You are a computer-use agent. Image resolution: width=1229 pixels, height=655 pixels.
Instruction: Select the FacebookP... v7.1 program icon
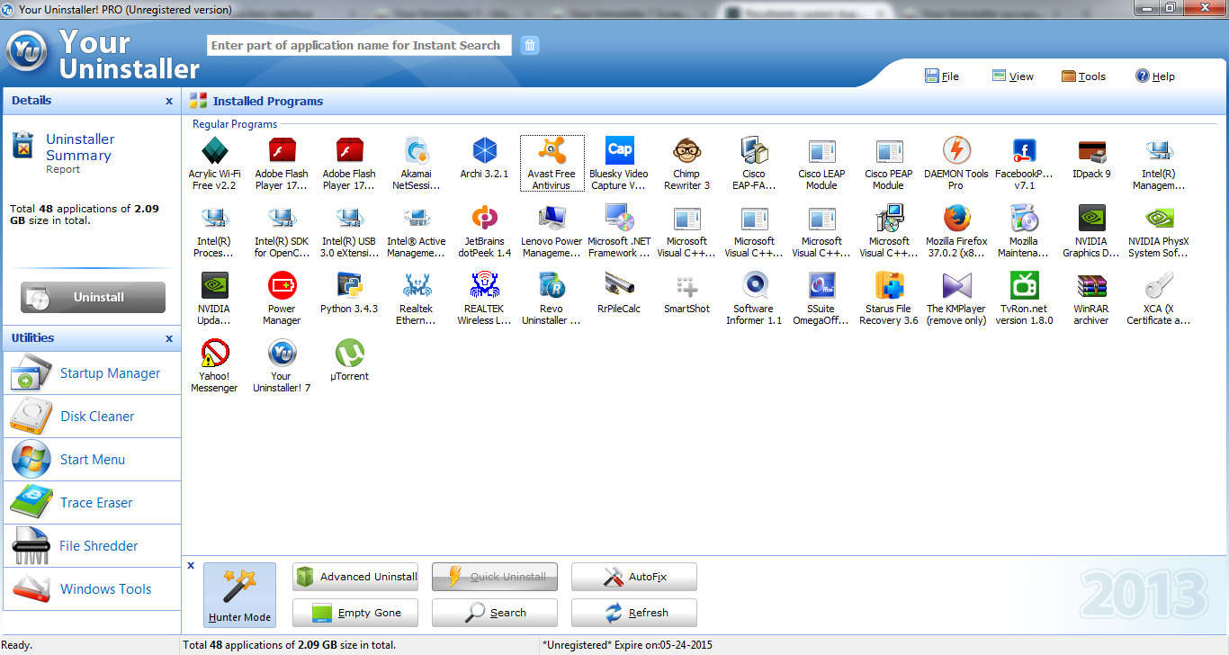click(1024, 149)
